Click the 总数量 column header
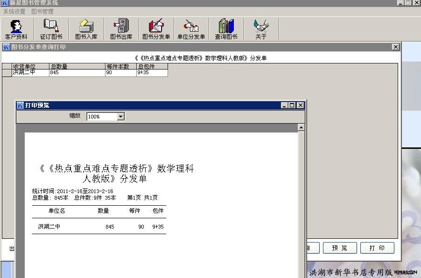This screenshot has height=278, width=421. pos(77,67)
